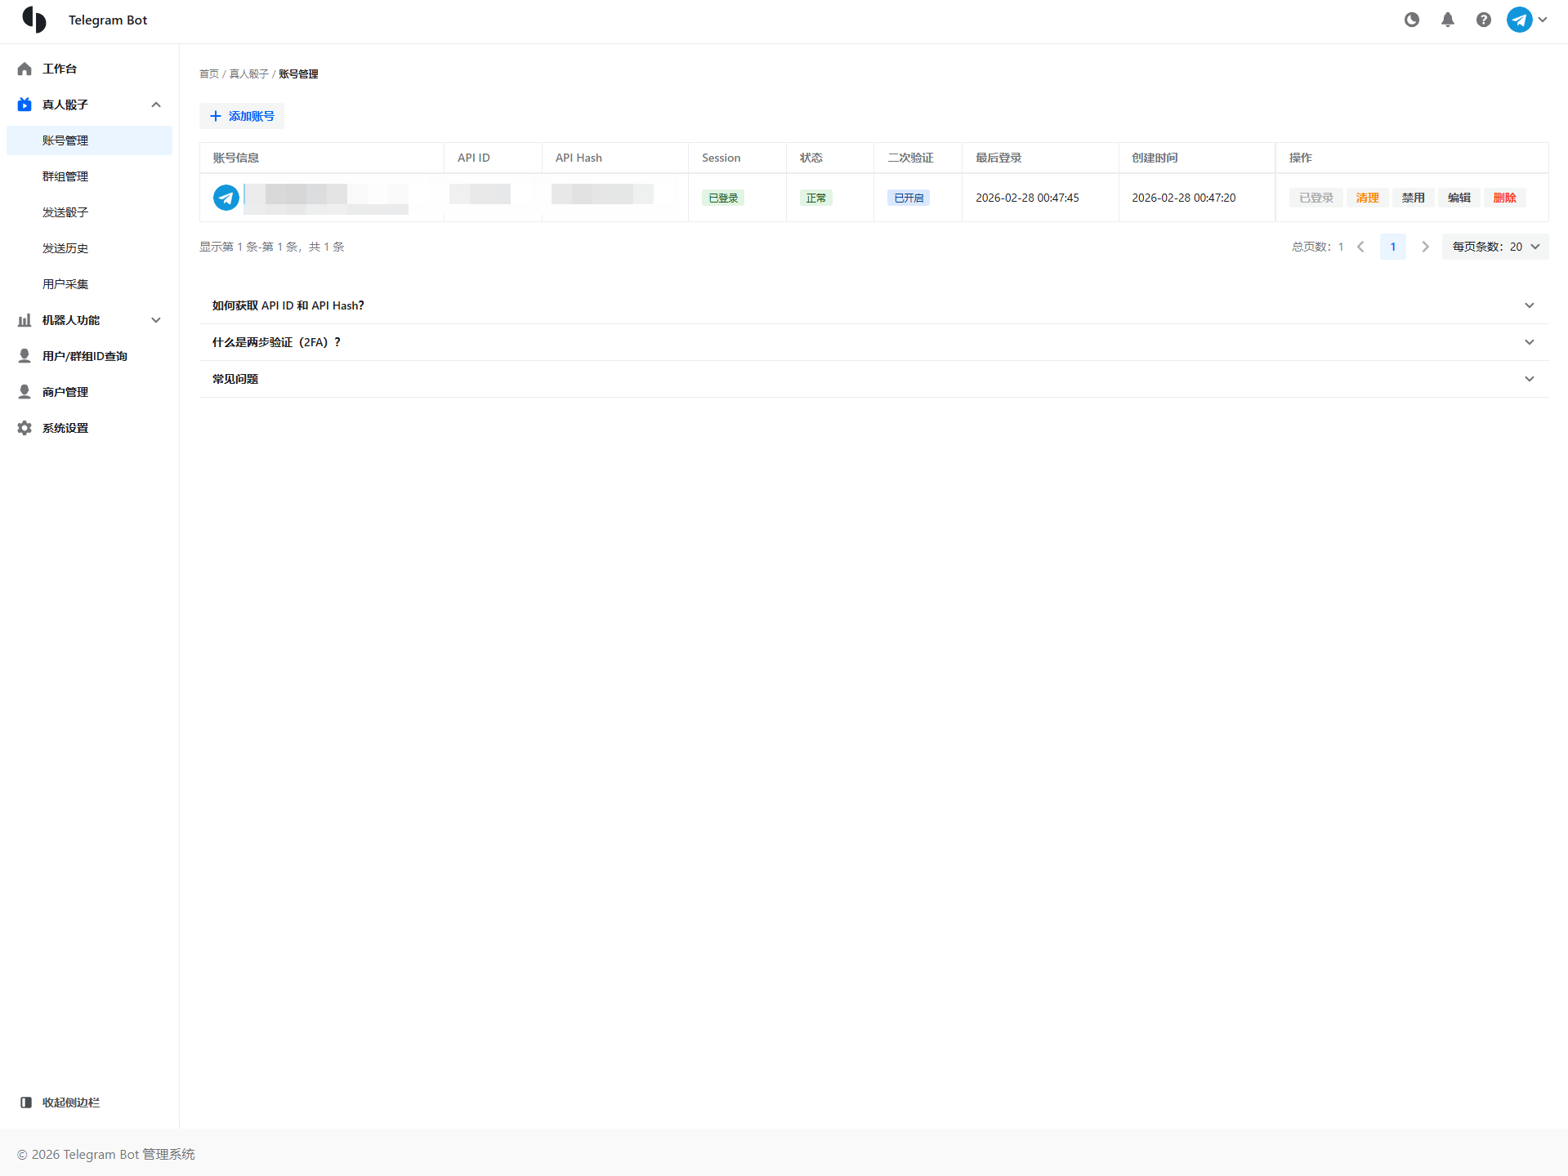This screenshot has height=1176, width=1568.
Task: Expand the 常见问题 section
Action: pyautogui.click(x=873, y=379)
